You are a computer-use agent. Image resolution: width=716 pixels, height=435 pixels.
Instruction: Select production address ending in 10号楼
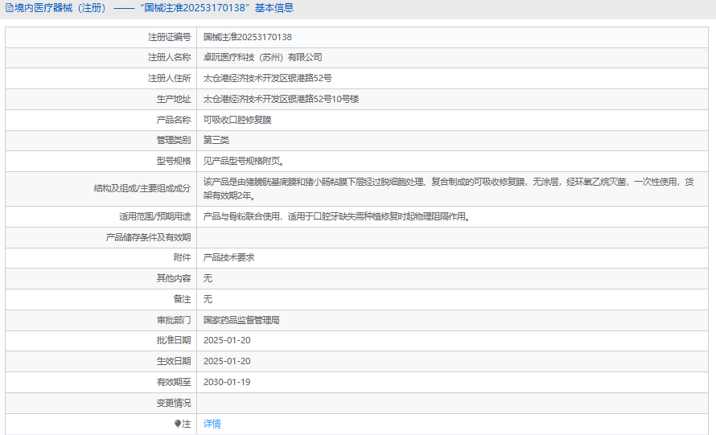281,99
